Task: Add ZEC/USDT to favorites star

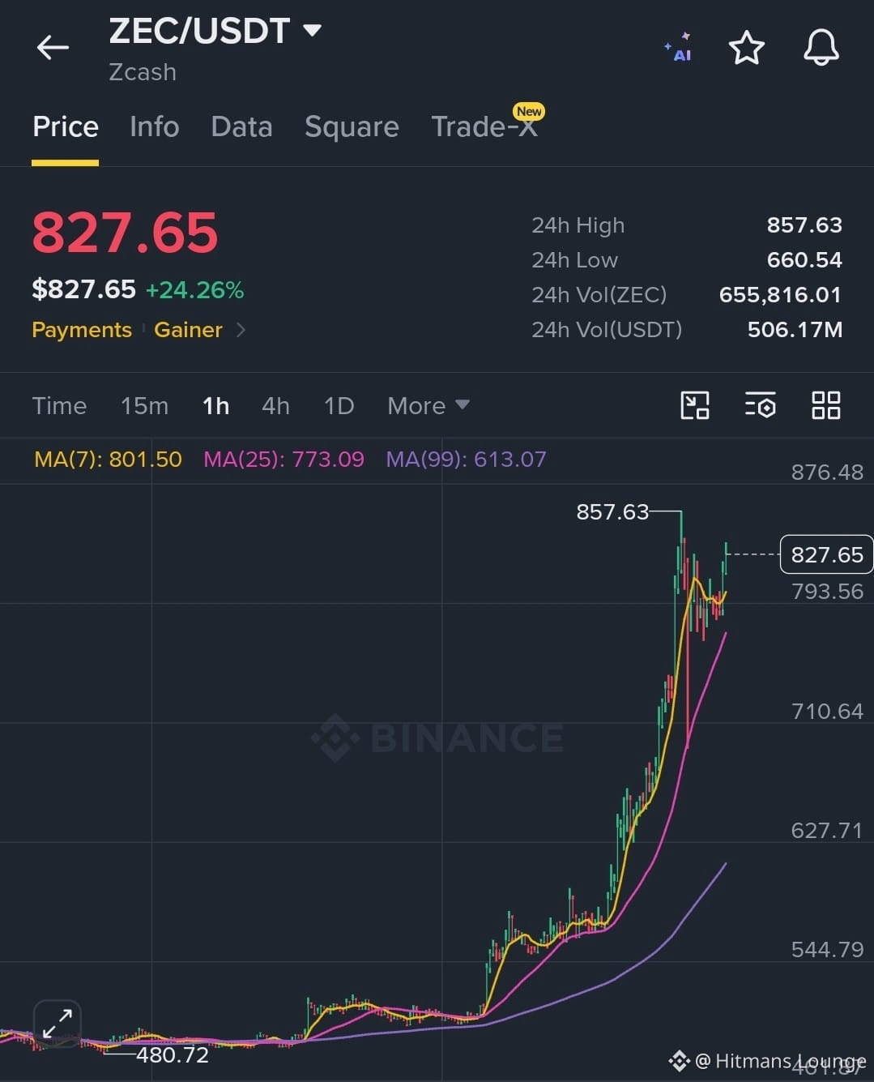Action: (x=746, y=48)
